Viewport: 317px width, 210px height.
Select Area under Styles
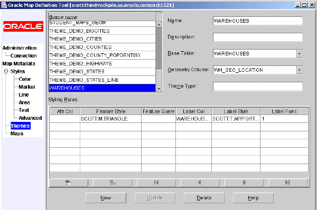[24, 102]
